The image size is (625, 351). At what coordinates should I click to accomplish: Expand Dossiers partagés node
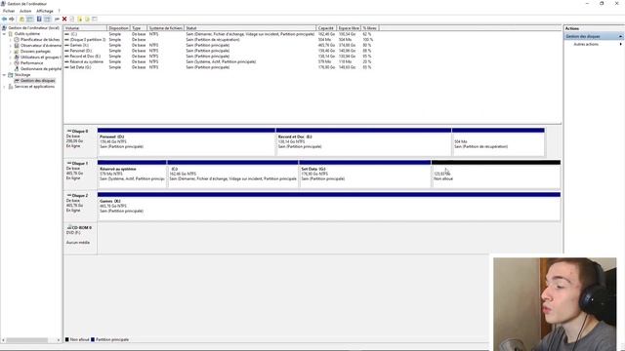pos(11,52)
